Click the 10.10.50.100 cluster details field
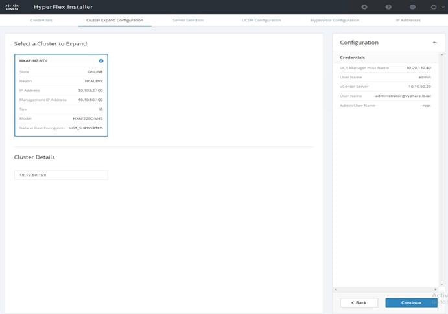Image resolution: width=448 pixels, height=314 pixels. 61,175
